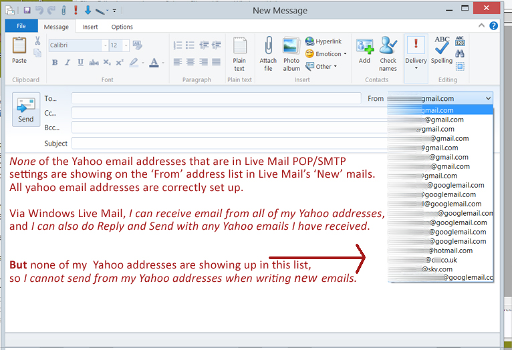Toggle Strikethrough formatting
The width and height of the screenshot is (512, 350).
click(x=94, y=62)
